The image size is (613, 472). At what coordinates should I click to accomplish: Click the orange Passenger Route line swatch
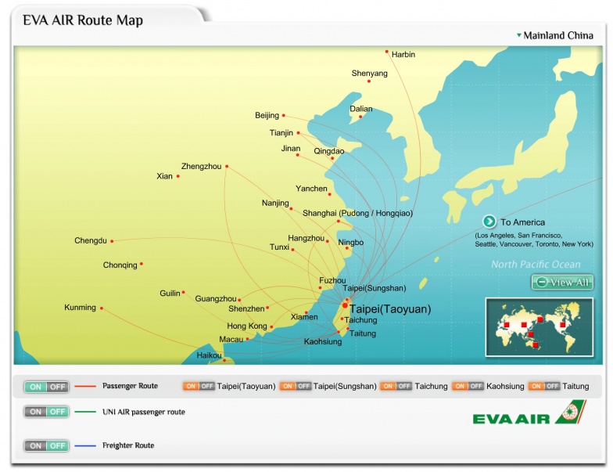coord(85,387)
